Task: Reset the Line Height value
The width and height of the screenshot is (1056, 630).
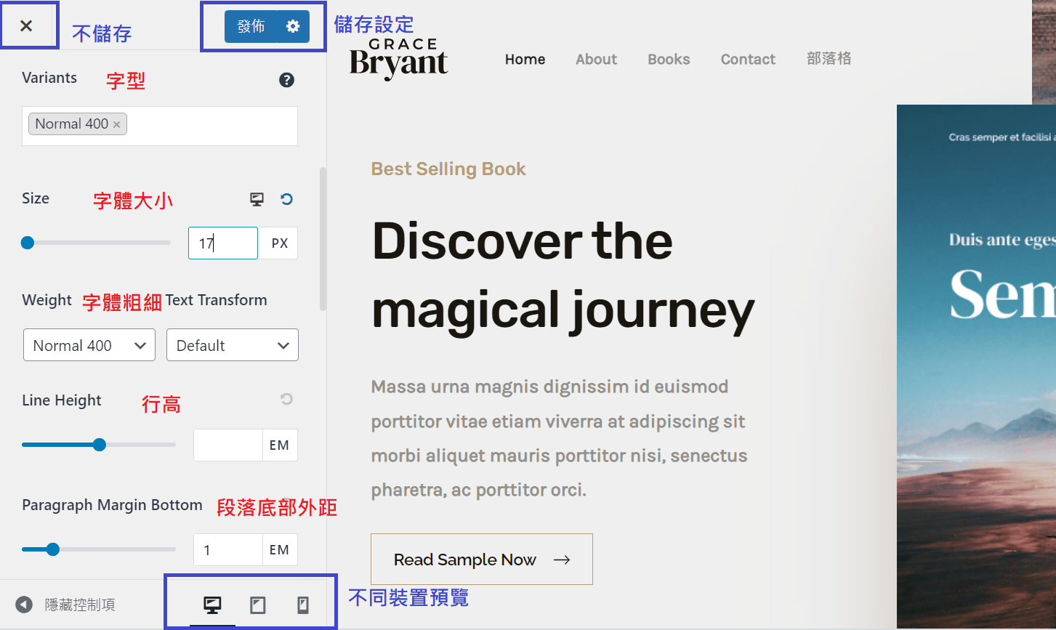Action: tap(287, 399)
